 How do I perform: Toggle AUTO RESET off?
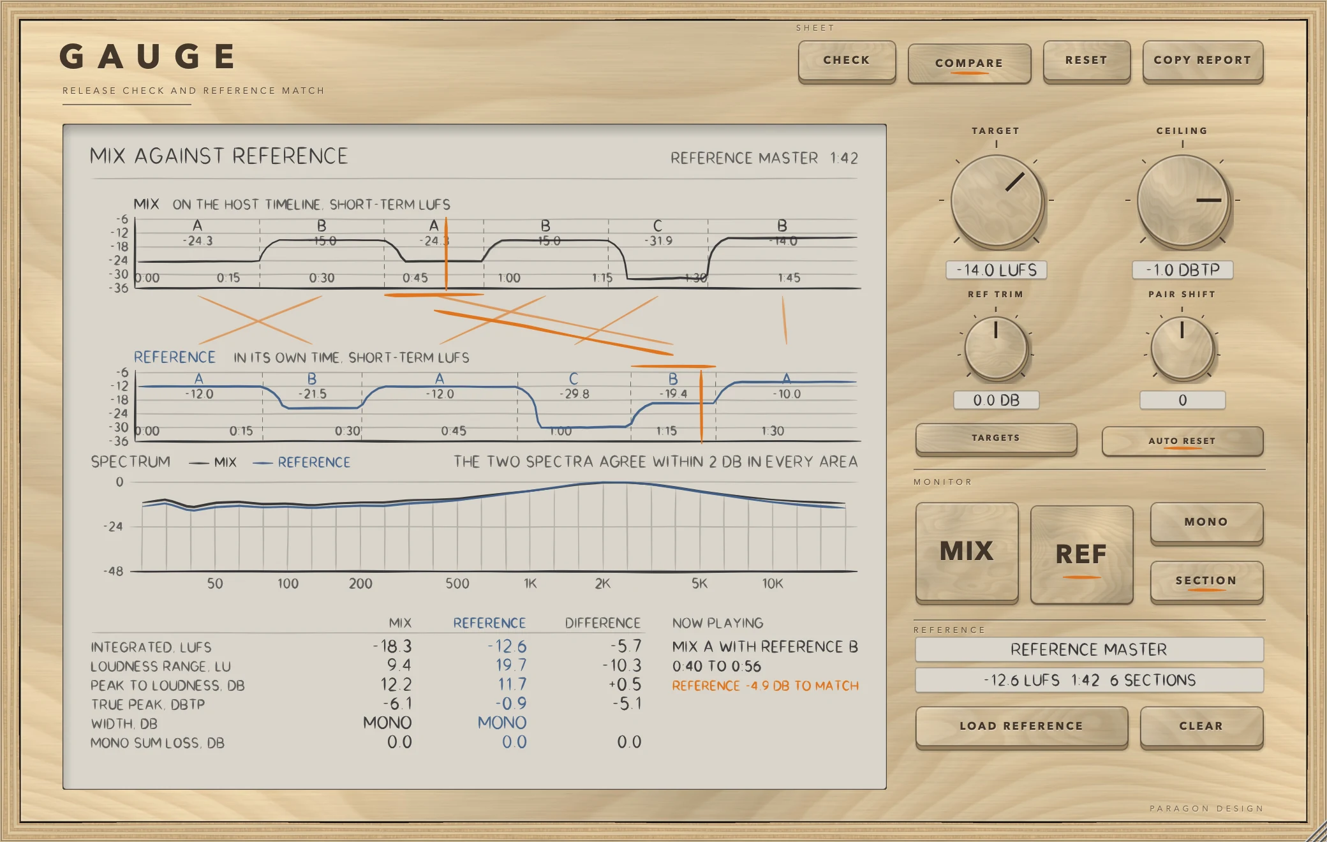click(1182, 441)
